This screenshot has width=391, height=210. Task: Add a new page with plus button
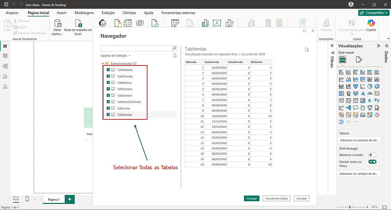tap(69, 199)
